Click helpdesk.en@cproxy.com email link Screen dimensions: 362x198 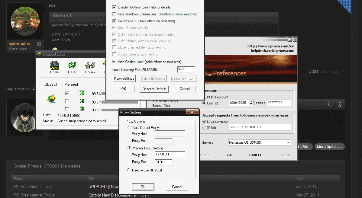click(x=273, y=51)
